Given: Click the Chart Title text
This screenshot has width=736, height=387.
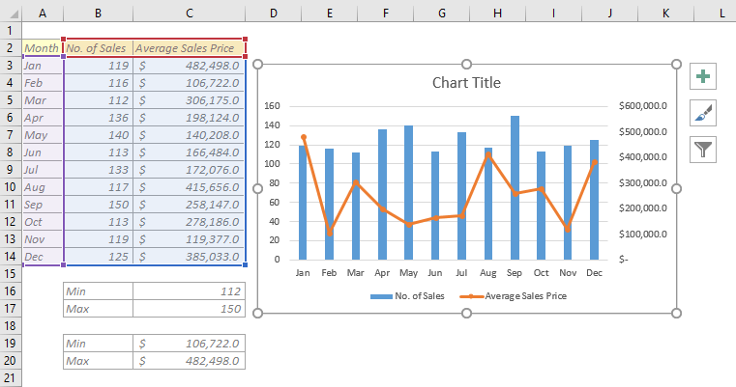Looking at the screenshot, I should pyautogui.click(x=466, y=83).
